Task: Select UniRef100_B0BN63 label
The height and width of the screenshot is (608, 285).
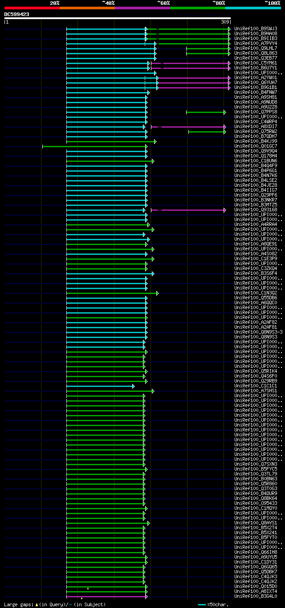Action: 256,479
